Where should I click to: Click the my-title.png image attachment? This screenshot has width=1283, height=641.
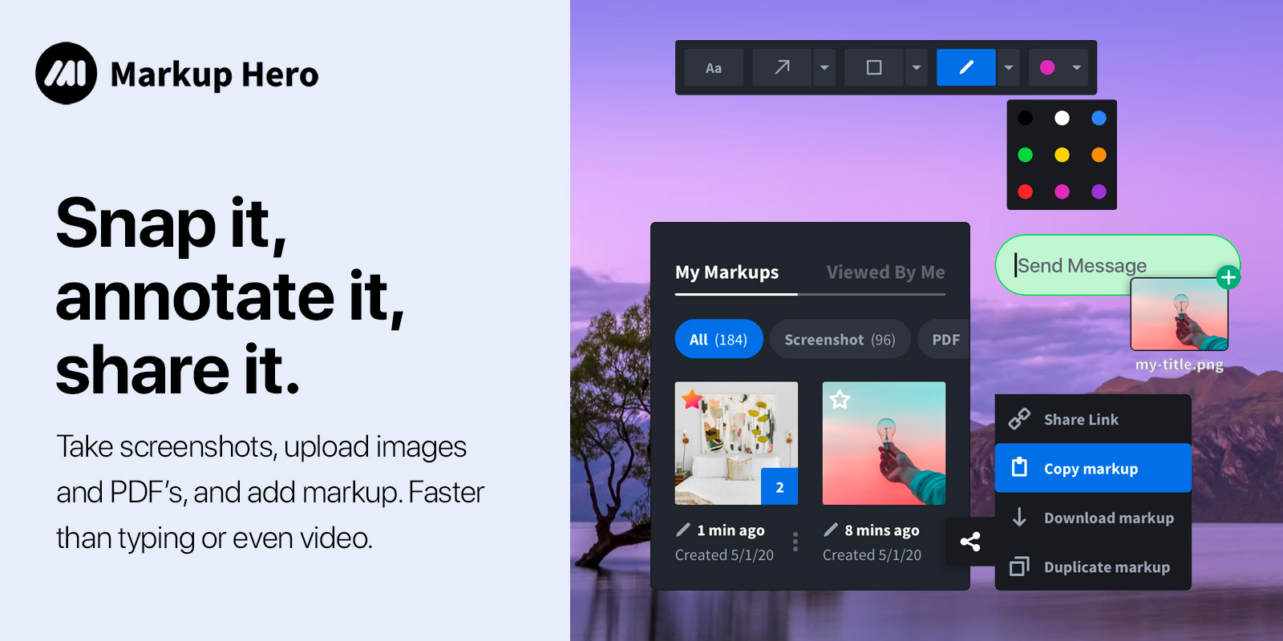[x=1179, y=314]
